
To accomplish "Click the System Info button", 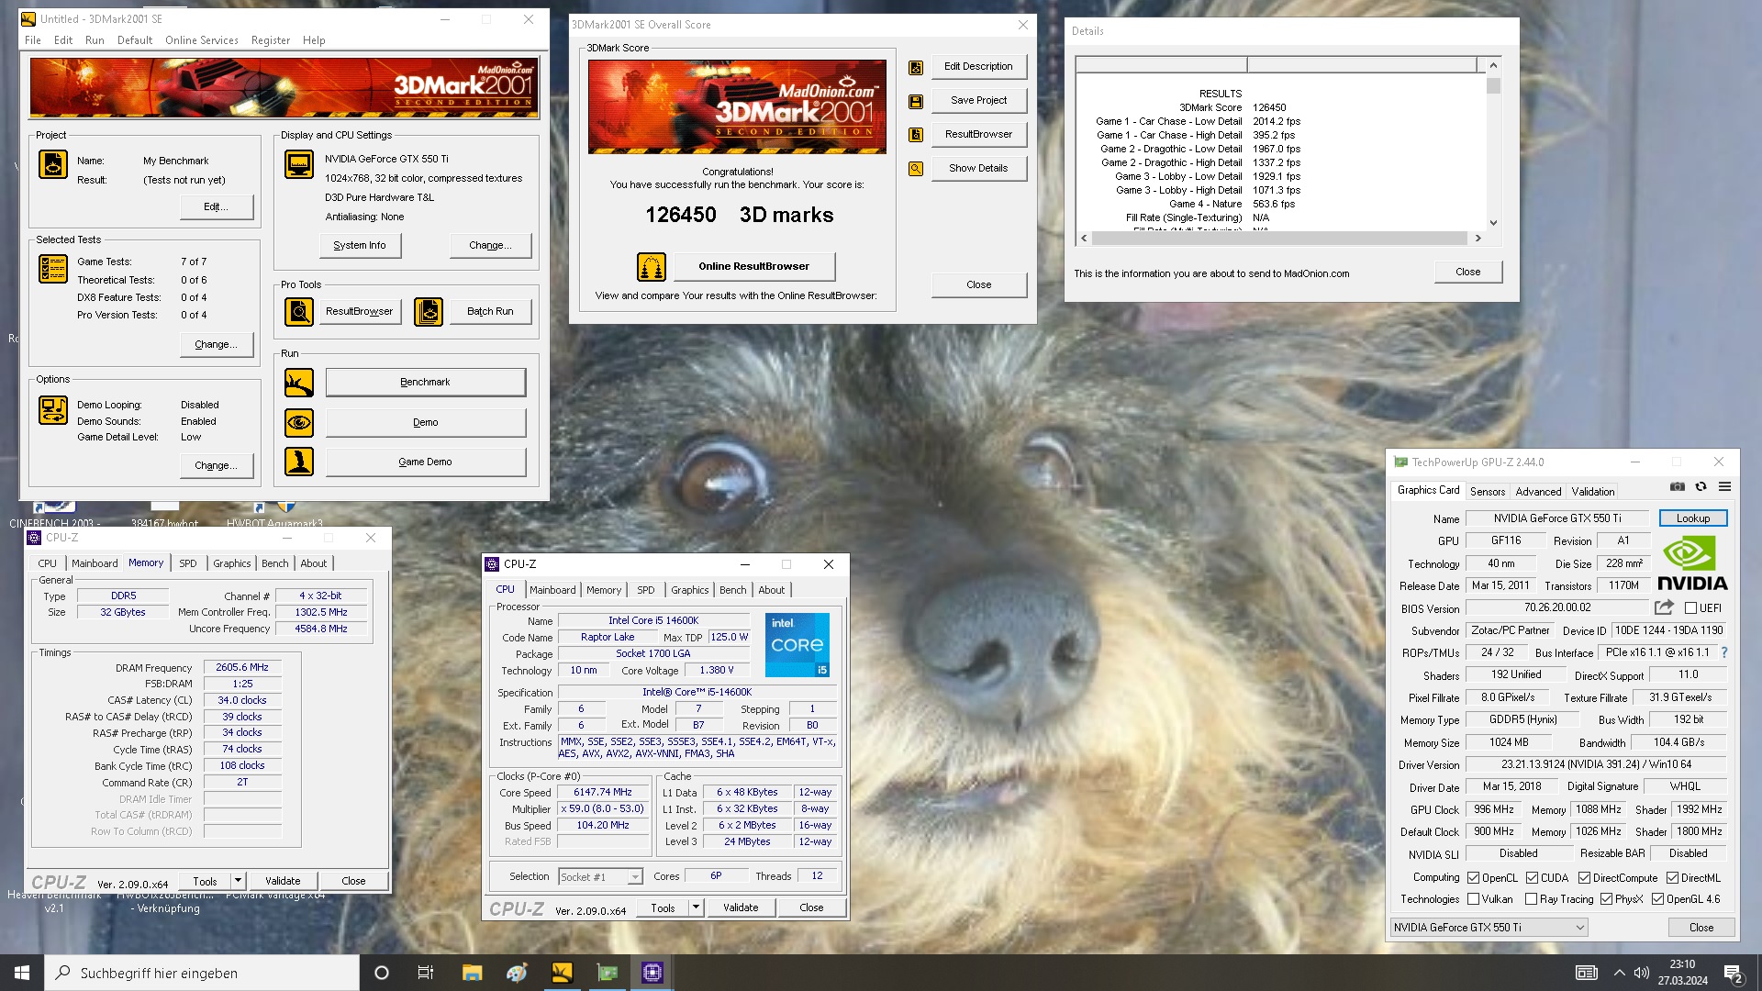I will pyautogui.click(x=360, y=246).
